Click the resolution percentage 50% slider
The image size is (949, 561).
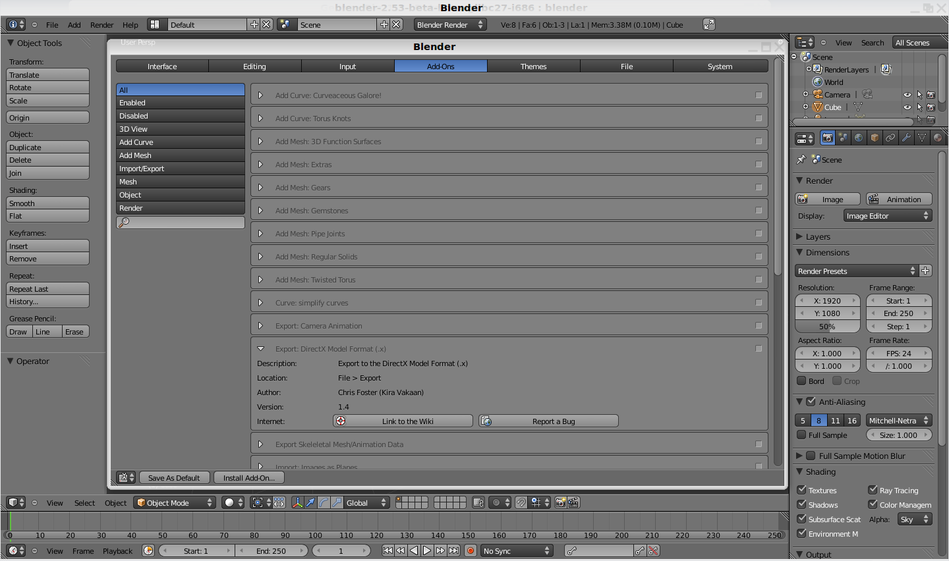coord(827,327)
